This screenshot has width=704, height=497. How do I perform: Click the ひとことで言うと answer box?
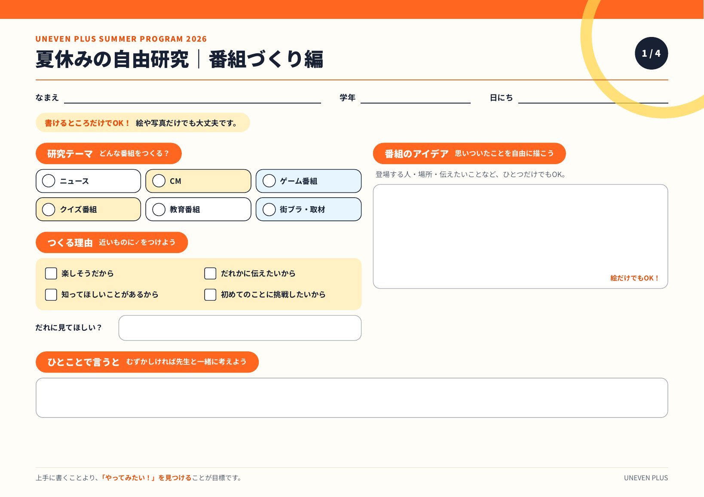tap(352, 398)
